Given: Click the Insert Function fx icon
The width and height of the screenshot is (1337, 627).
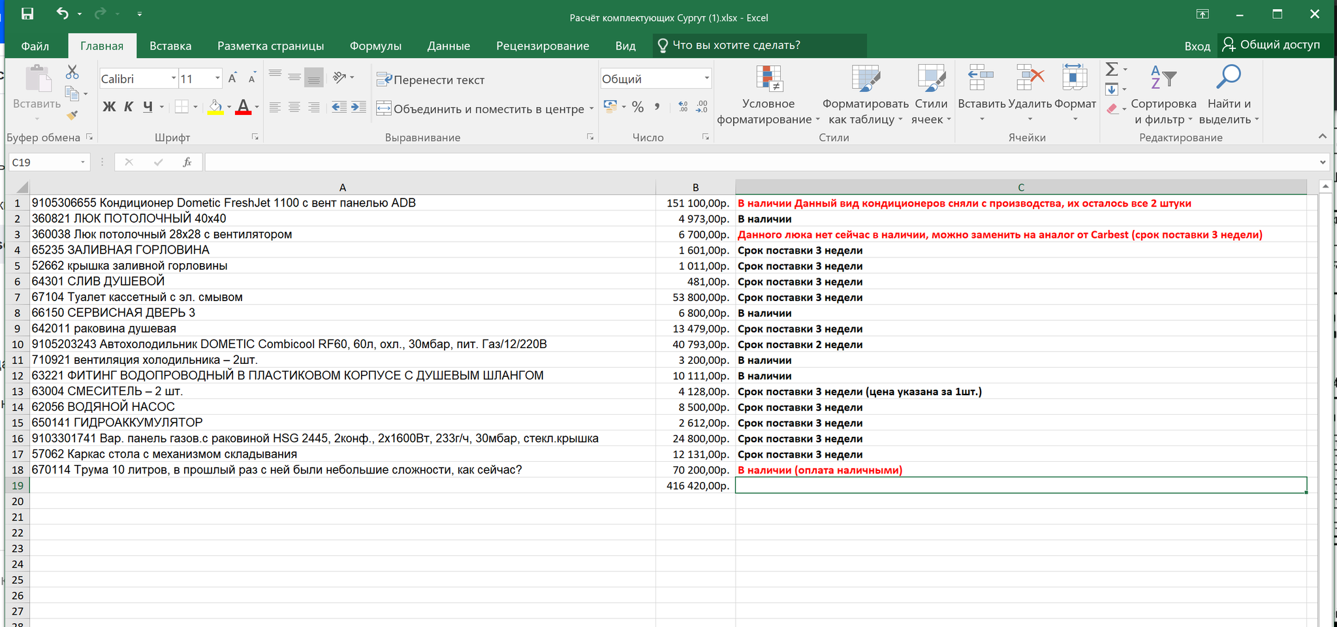Looking at the screenshot, I should 187,162.
